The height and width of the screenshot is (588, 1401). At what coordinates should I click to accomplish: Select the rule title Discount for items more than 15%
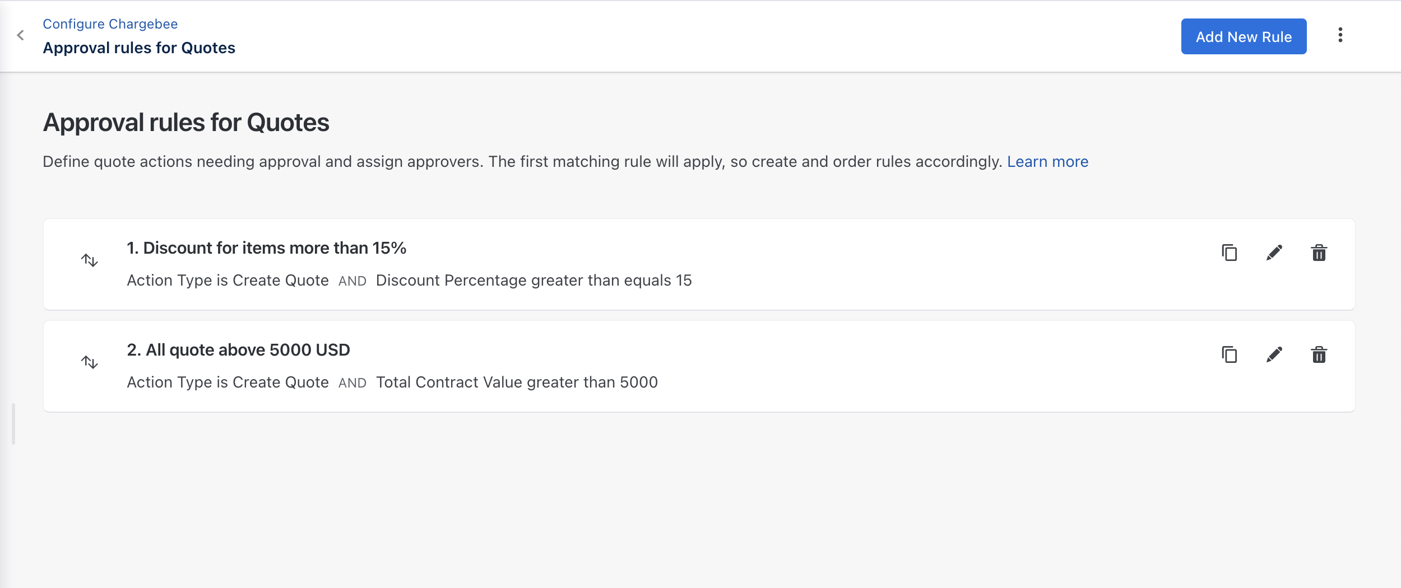point(266,248)
